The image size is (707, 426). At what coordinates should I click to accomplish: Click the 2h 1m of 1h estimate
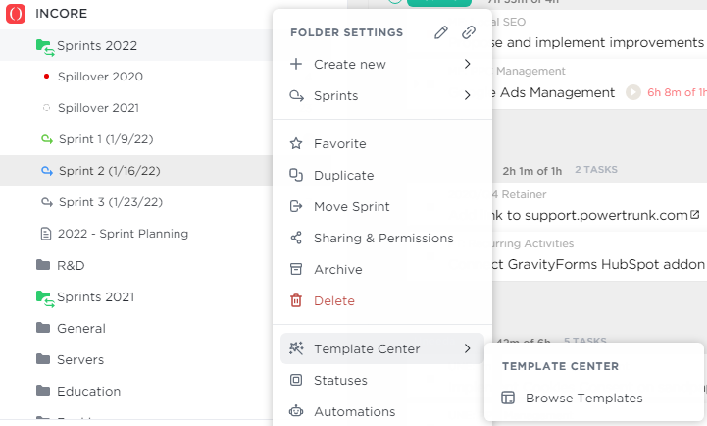[x=532, y=171]
